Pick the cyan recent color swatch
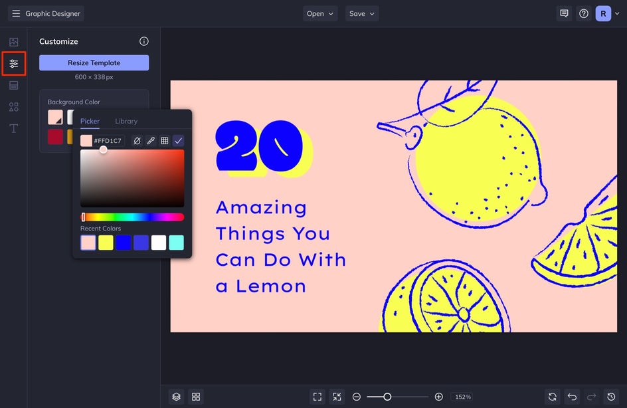 coord(177,243)
